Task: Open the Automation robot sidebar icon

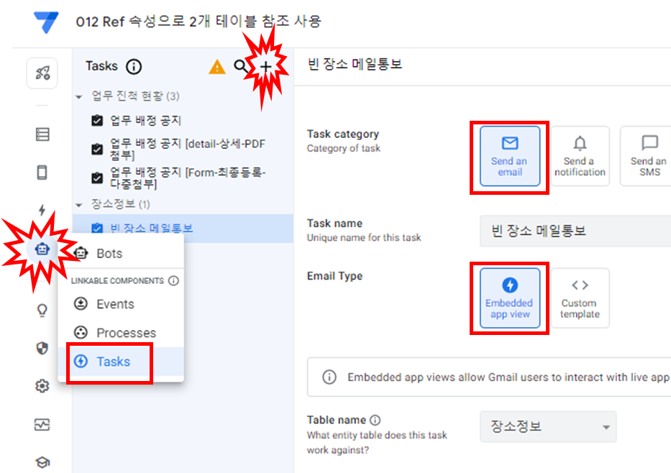Action: pos(42,249)
